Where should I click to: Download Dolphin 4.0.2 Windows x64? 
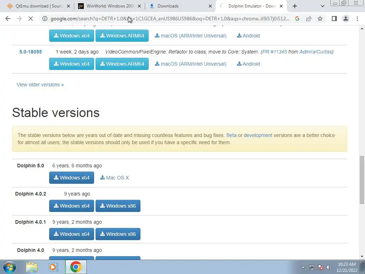[71, 206]
